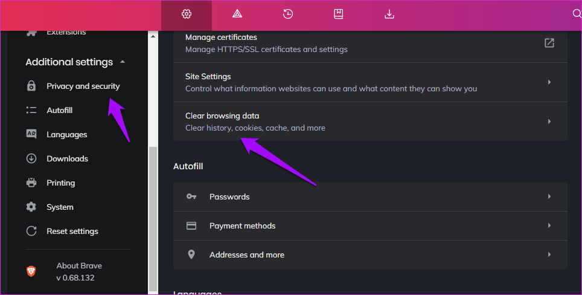Image resolution: width=582 pixels, height=295 pixels.
Task: Select Privacy and security in sidebar
Action: point(83,86)
